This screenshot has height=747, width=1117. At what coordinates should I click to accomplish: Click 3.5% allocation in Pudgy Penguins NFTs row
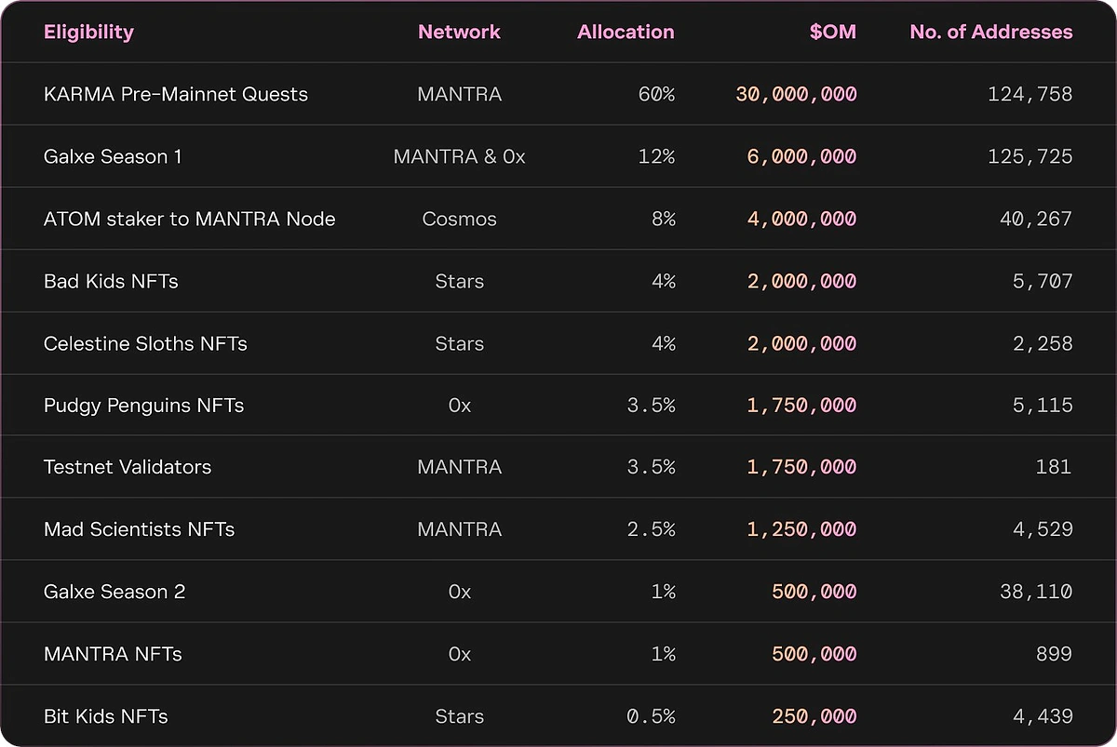651,406
